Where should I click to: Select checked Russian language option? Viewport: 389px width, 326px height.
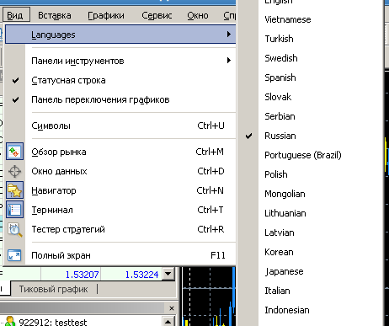(x=280, y=136)
